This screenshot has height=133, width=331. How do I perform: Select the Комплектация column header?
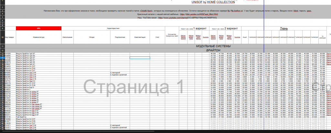point(140,37)
